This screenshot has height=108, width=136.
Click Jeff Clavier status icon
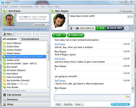pos(4,84)
